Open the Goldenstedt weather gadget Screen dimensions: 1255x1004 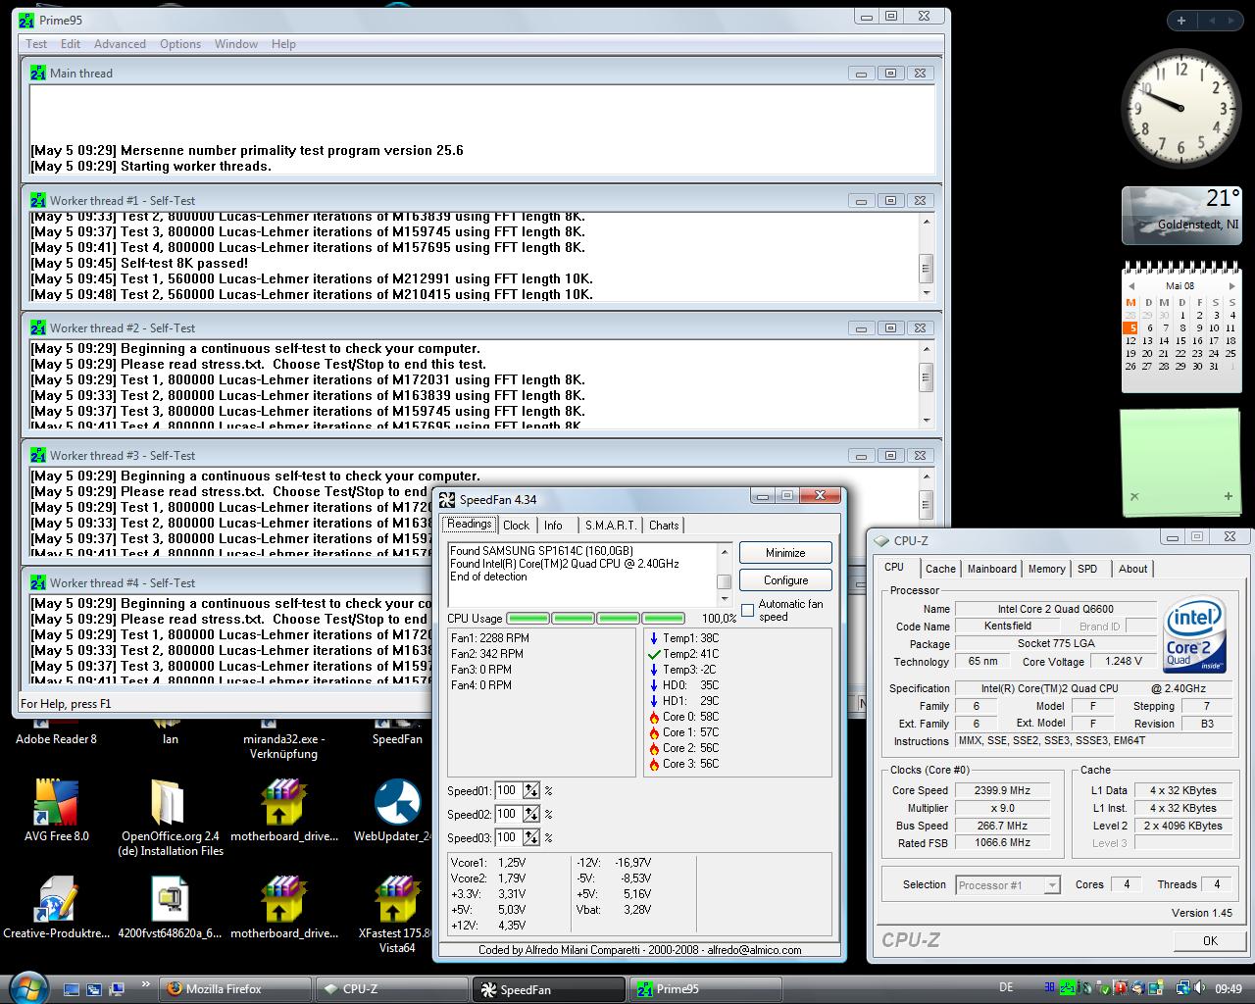[1180, 215]
